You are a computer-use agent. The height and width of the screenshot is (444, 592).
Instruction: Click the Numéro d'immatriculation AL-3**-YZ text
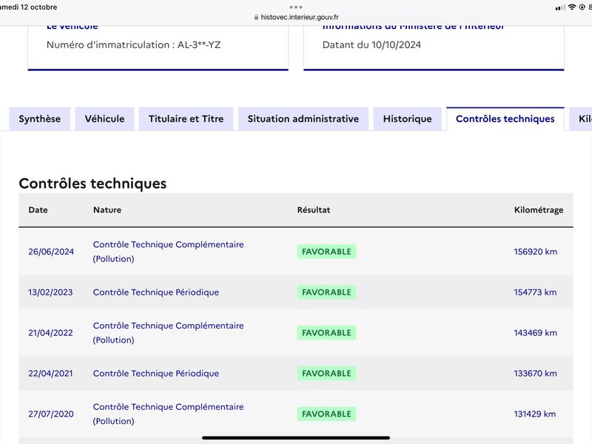[x=134, y=45]
